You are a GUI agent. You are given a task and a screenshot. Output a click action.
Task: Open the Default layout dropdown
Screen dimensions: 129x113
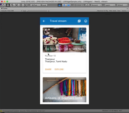pos(122,5)
